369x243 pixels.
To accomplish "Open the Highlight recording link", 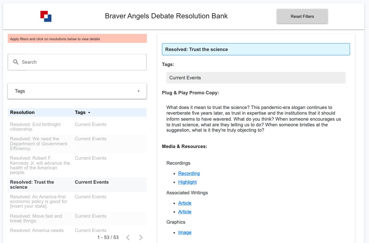I will 187,182.
